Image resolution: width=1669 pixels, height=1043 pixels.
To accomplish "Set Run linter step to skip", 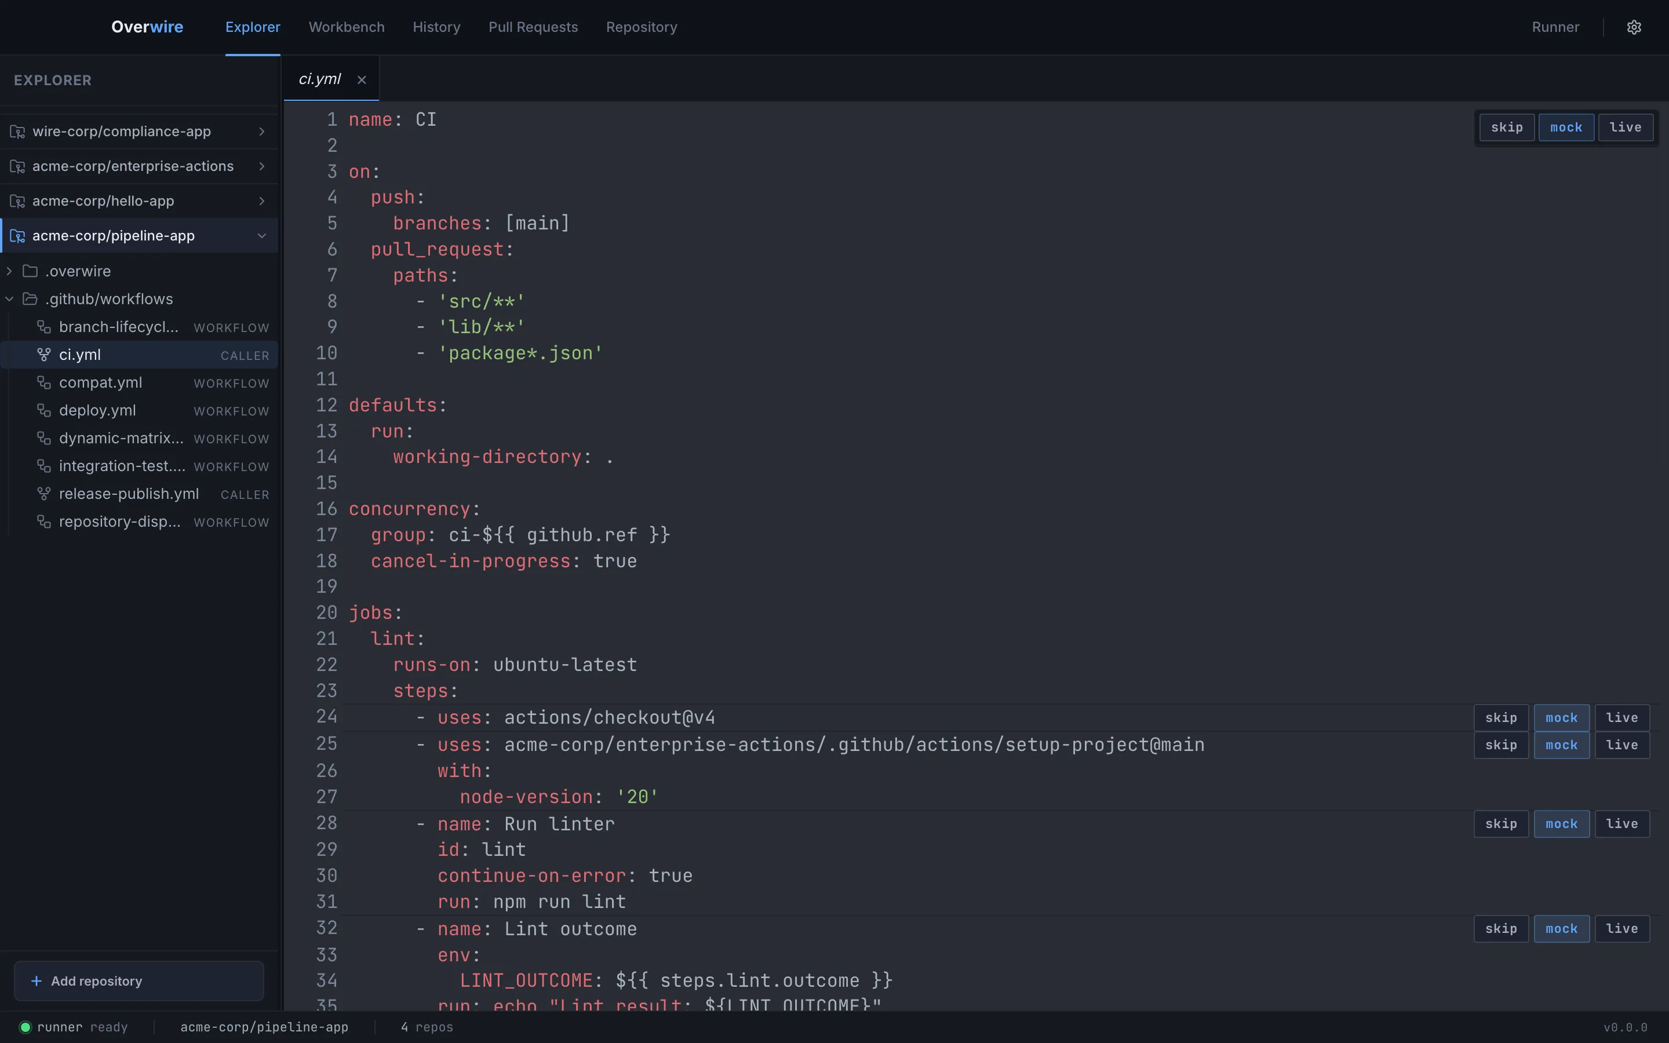I will point(1502,823).
